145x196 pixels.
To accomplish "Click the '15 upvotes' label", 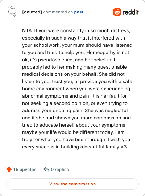I will pos(25,170).
